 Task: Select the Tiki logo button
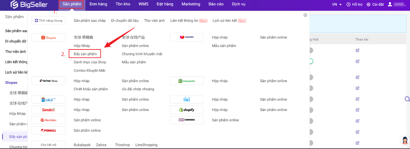(x=187, y=99)
